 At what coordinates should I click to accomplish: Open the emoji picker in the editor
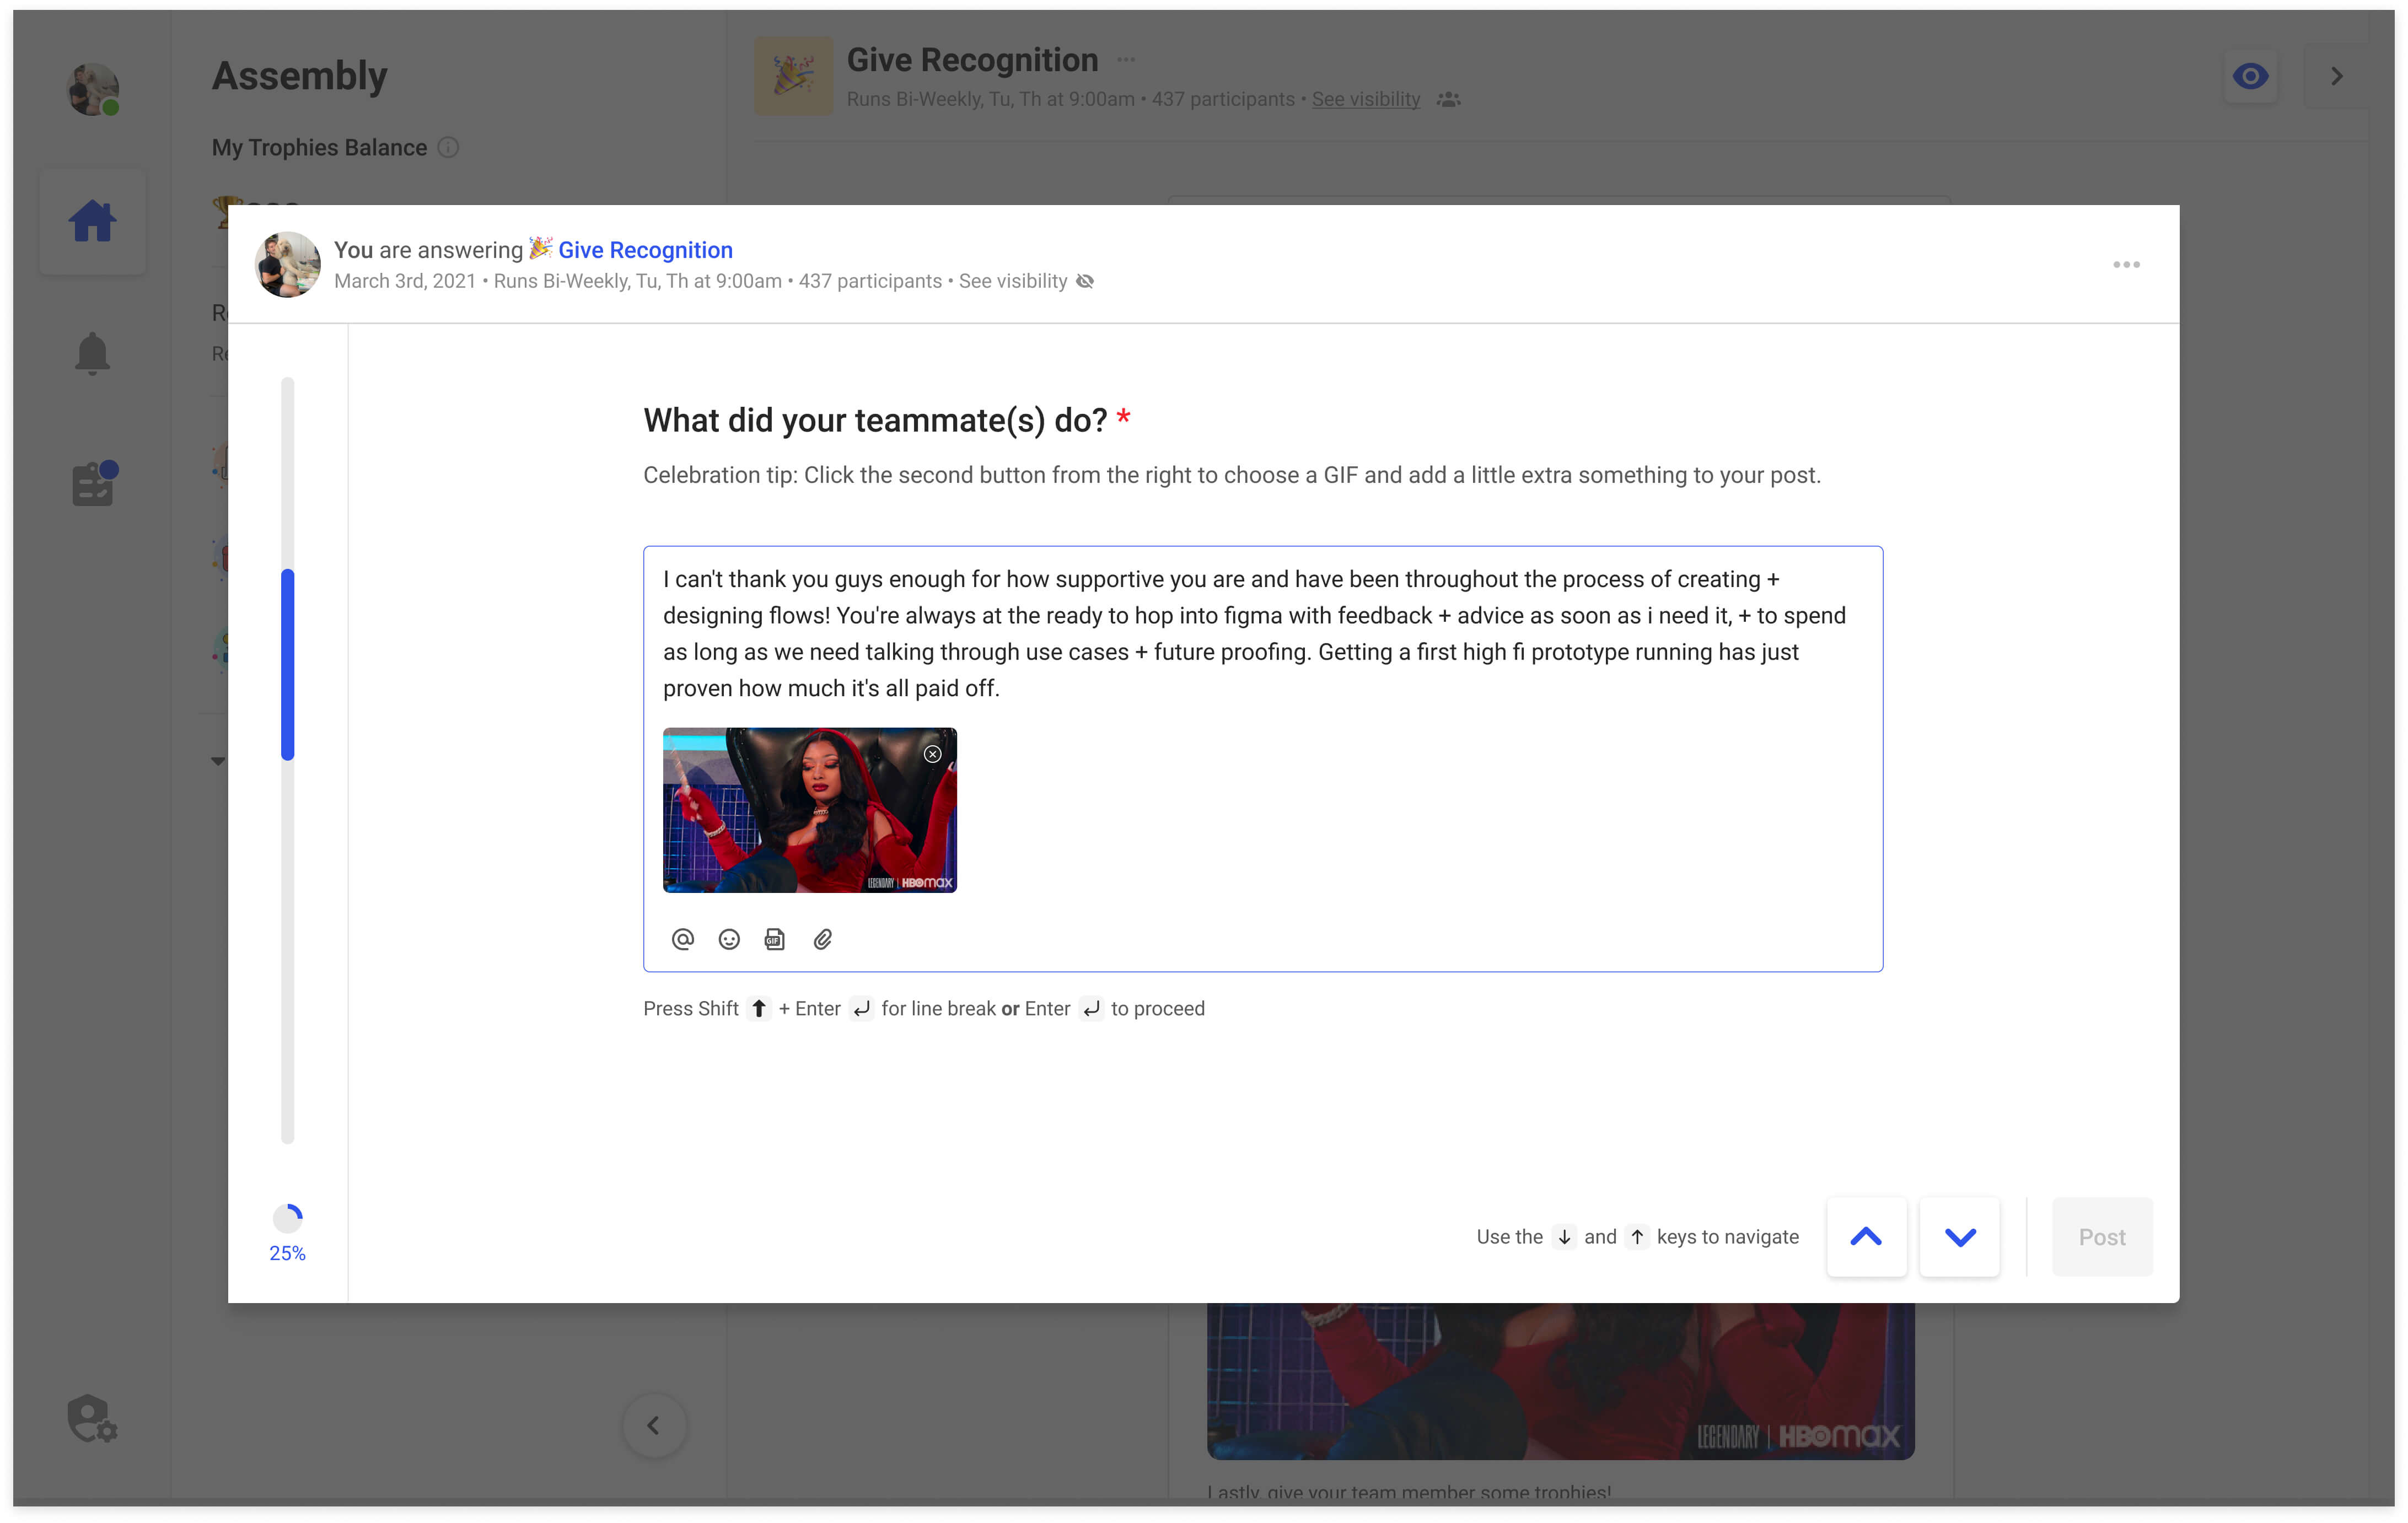[x=729, y=939]
